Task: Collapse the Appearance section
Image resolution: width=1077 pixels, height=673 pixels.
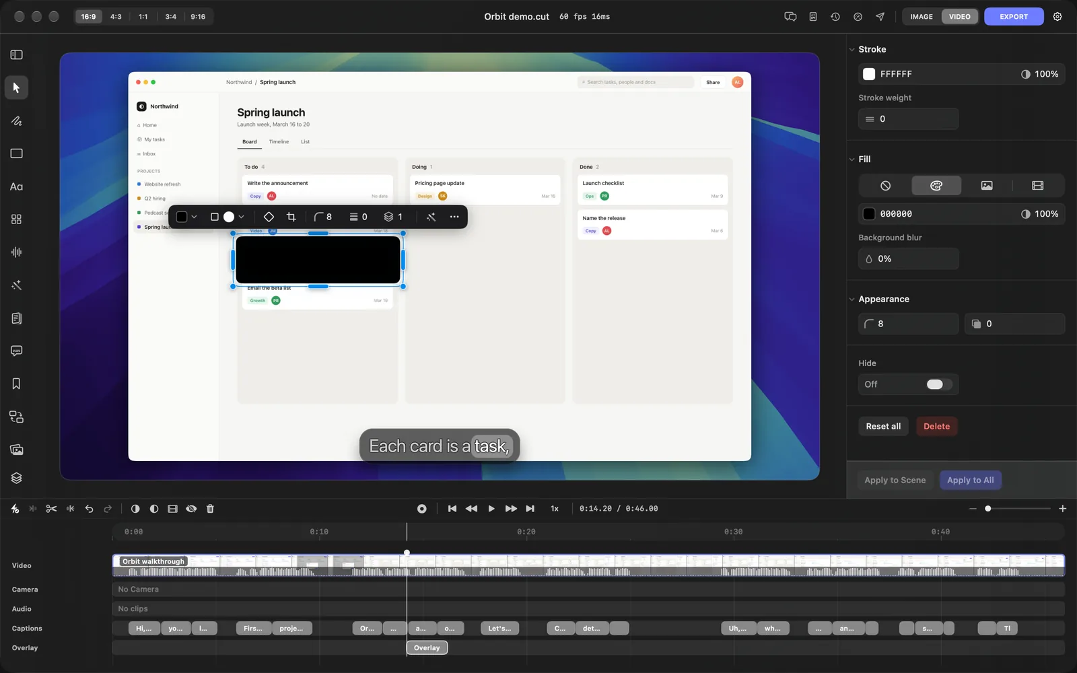Action: pyautogui.click(x=852, y=299)
